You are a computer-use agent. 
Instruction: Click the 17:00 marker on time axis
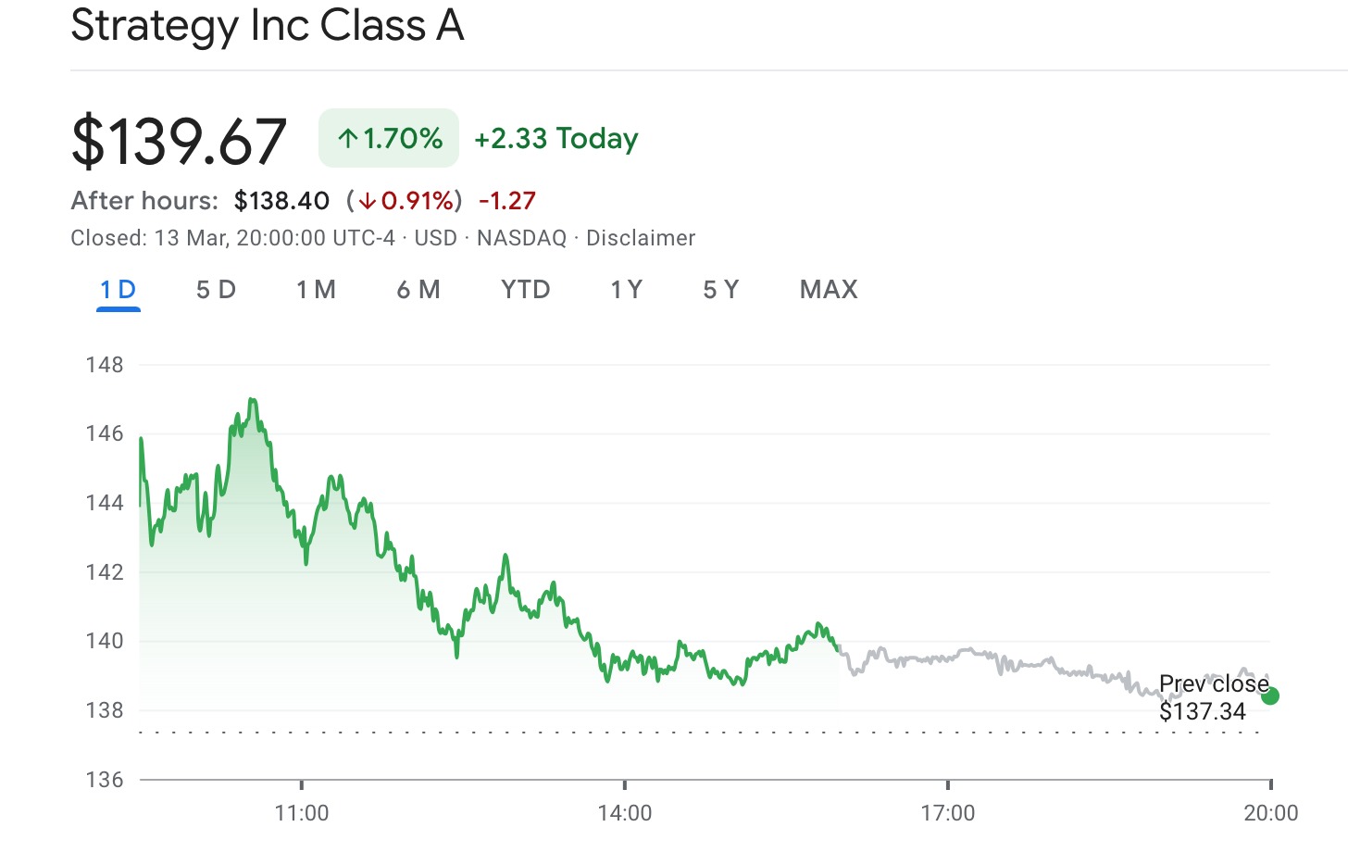pos(947,813)
